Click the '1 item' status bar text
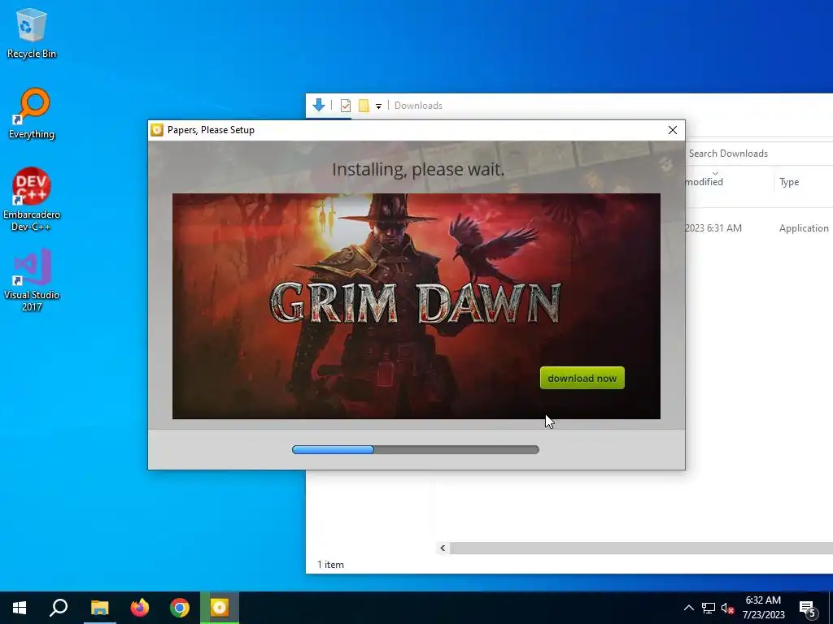The height and width of the screenshot is (624, 833). (x=330, y=565)
